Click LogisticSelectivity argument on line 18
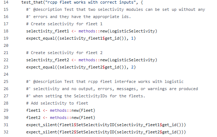Viewport: 217px width, 137px height. [x=132, y=31]
